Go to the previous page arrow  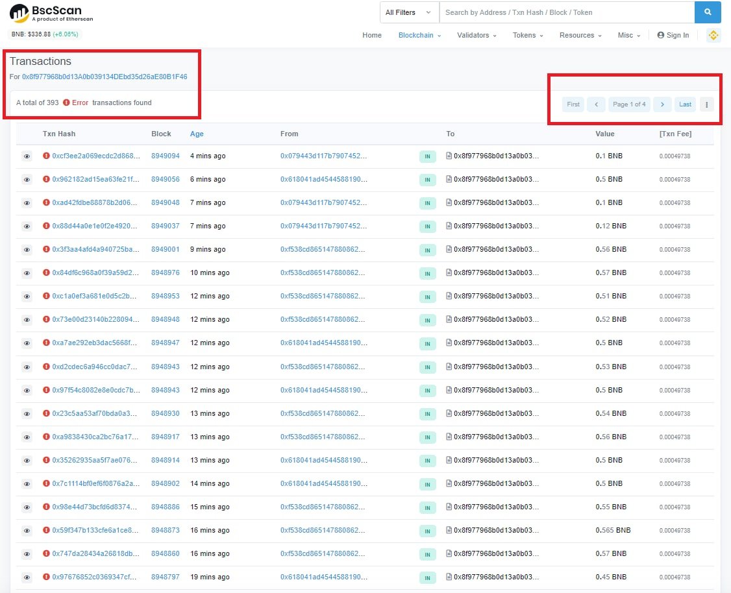(596, 104)
